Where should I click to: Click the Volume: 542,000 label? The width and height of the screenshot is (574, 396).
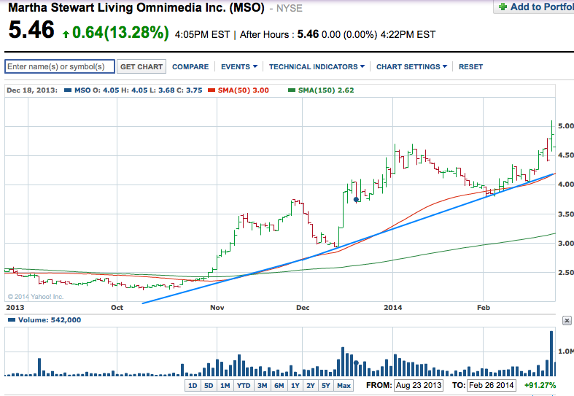point(50,320)
